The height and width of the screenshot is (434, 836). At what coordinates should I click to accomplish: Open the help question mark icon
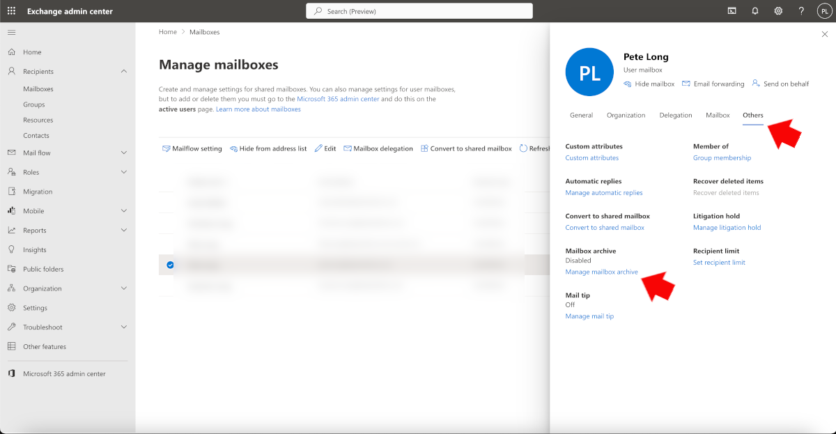coord(801,11)
